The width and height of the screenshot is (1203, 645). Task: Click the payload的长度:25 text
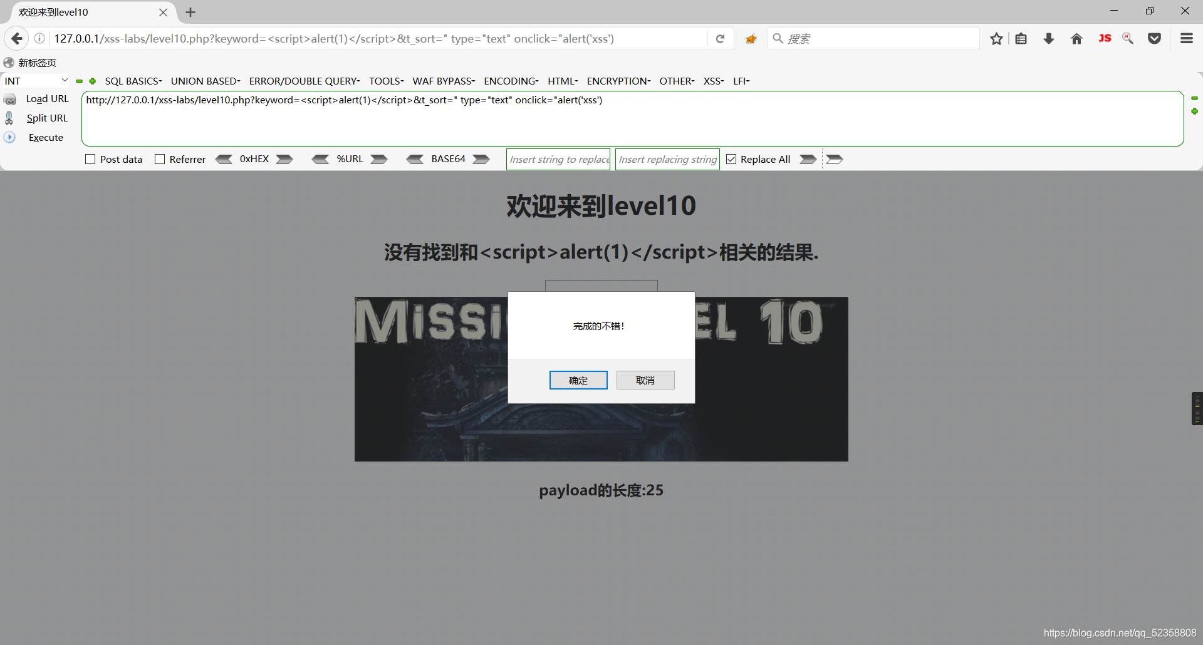[x=601, y=490]
